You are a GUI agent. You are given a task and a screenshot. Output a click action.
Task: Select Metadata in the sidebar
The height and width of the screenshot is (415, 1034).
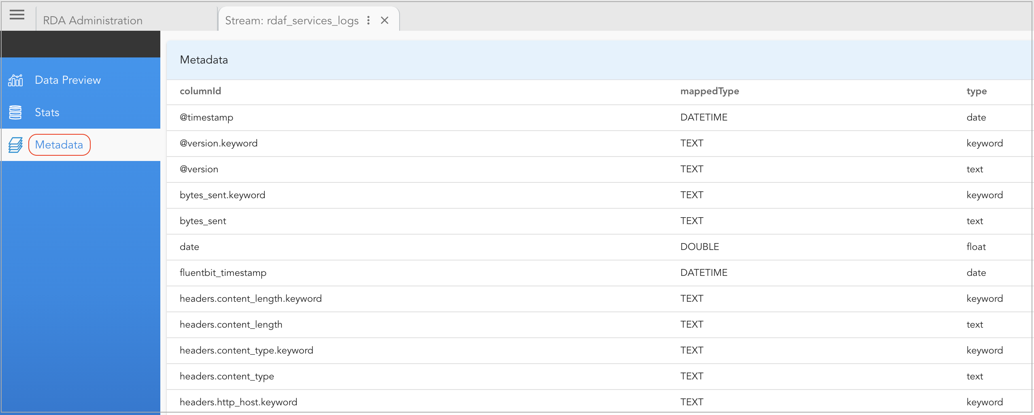(x=59, y=144)
